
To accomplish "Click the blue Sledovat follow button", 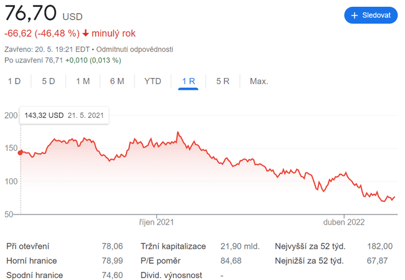I will click(x=371, y=16).
